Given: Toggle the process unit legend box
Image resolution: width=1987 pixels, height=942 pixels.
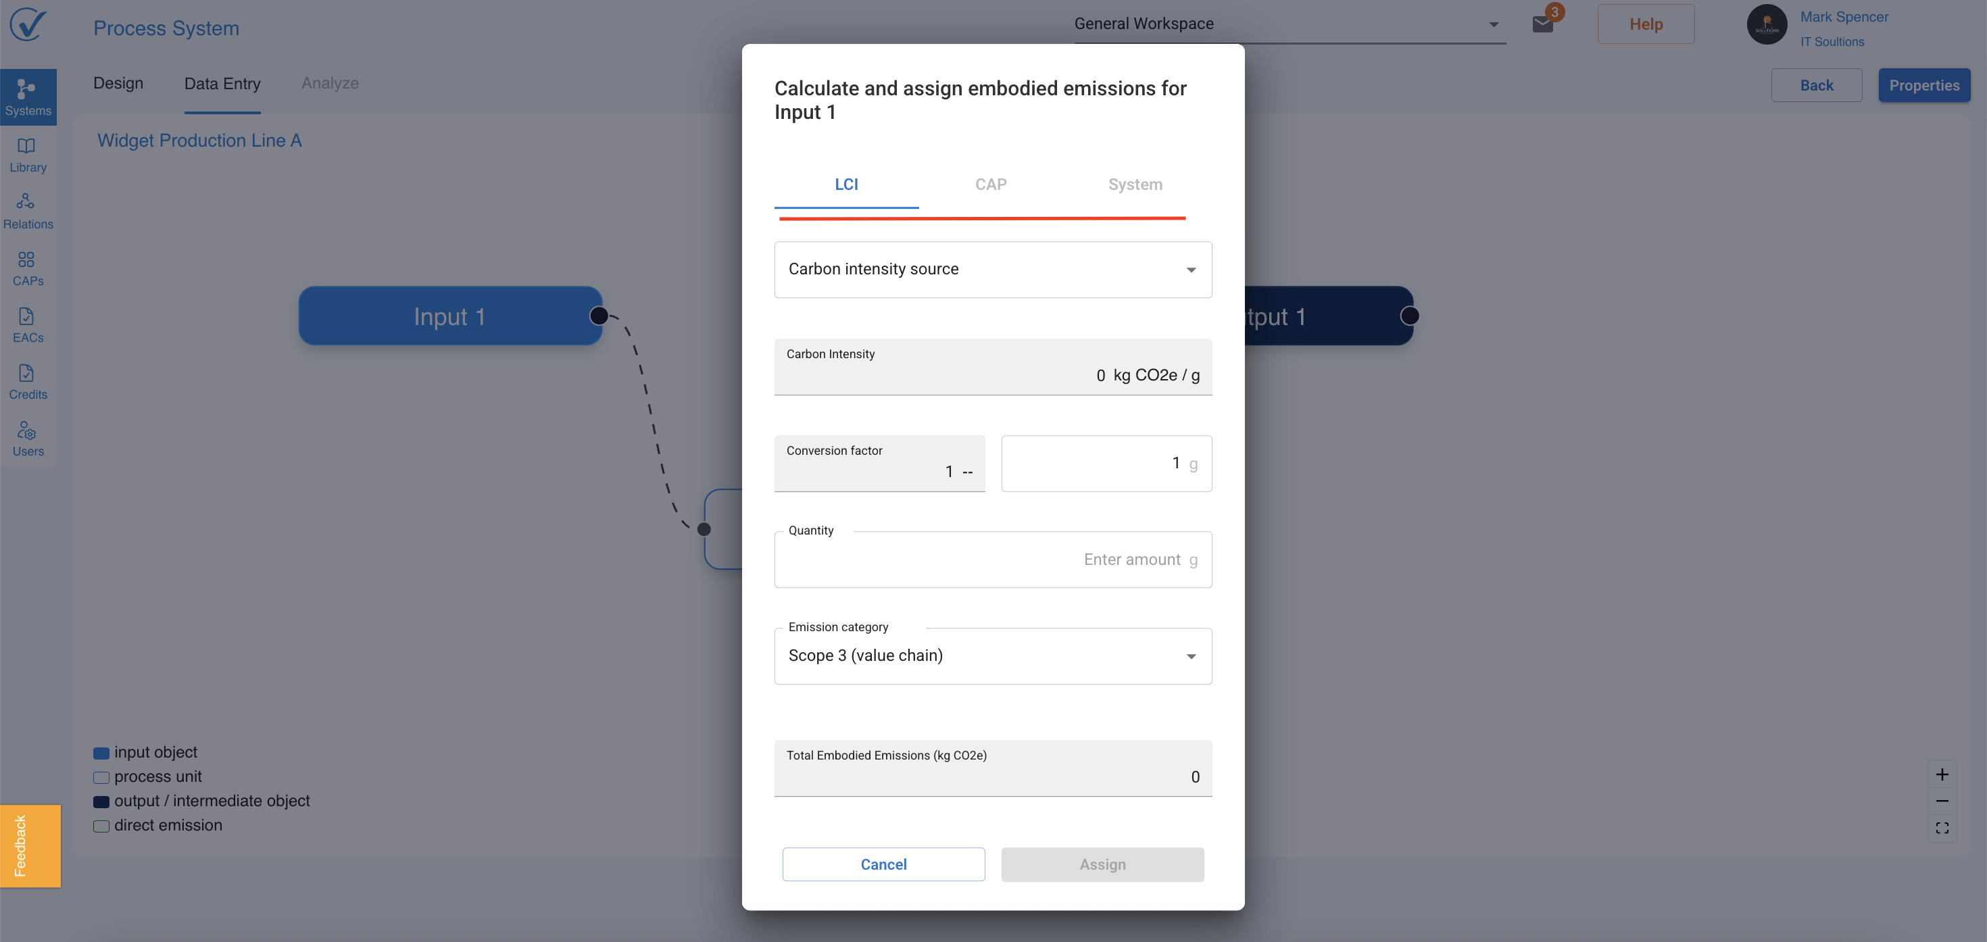Looking at the screenshot, I should pyautogui.click(x=101, y=777).
